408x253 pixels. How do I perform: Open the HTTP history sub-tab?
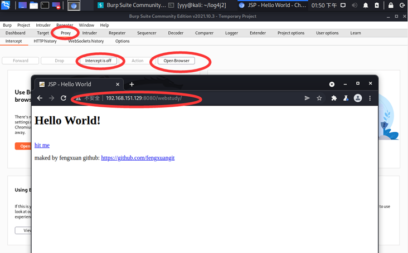coord(45,41)
